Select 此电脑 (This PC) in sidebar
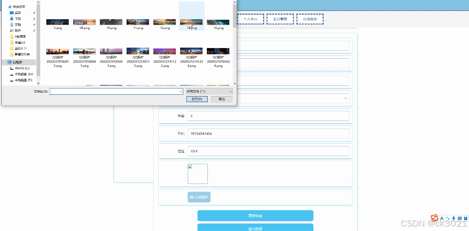 (x=19, y=62)
